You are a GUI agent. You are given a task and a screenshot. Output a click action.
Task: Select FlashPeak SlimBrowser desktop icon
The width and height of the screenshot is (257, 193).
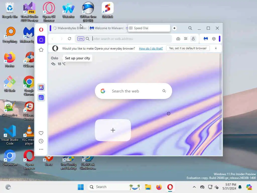click(88, 163)
